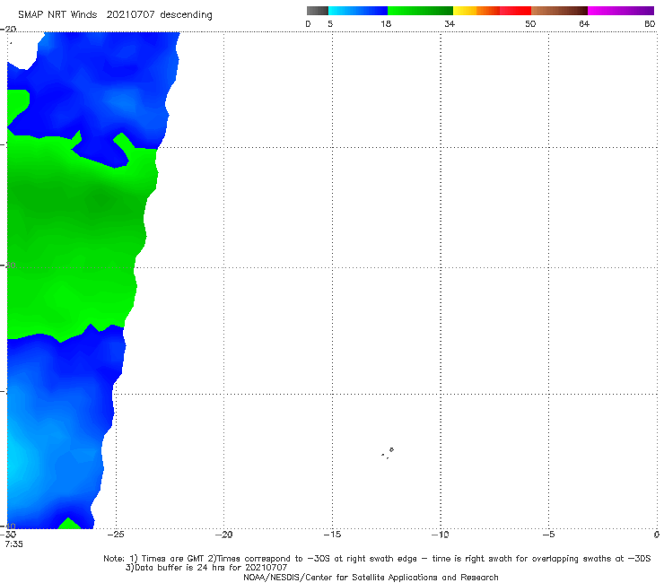Click the color bar label '18'

point(386,23)
